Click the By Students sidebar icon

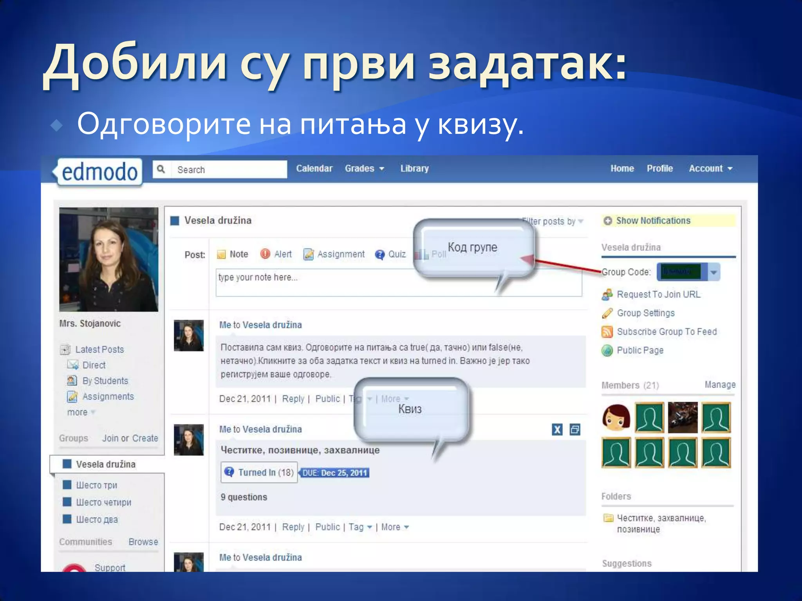point(72,380)
